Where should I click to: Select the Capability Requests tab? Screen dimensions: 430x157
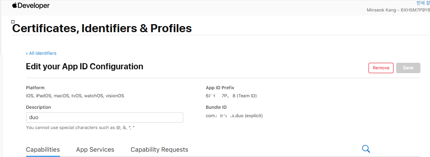click(x=159, y=149)
